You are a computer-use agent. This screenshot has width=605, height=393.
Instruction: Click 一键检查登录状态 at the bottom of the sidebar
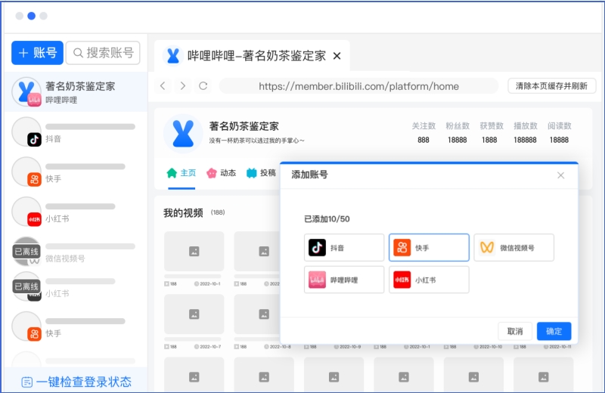pos(76,382)
